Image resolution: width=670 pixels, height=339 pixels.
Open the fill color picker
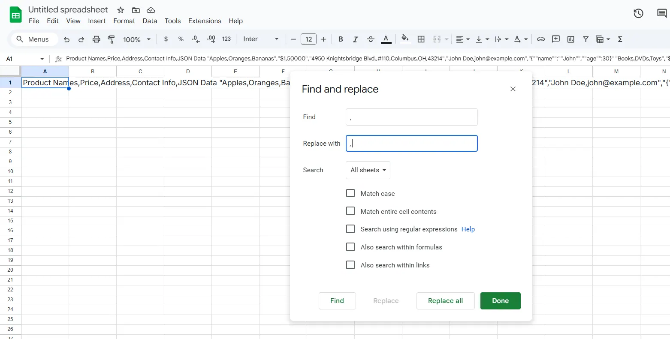click(x=404, y=39)
